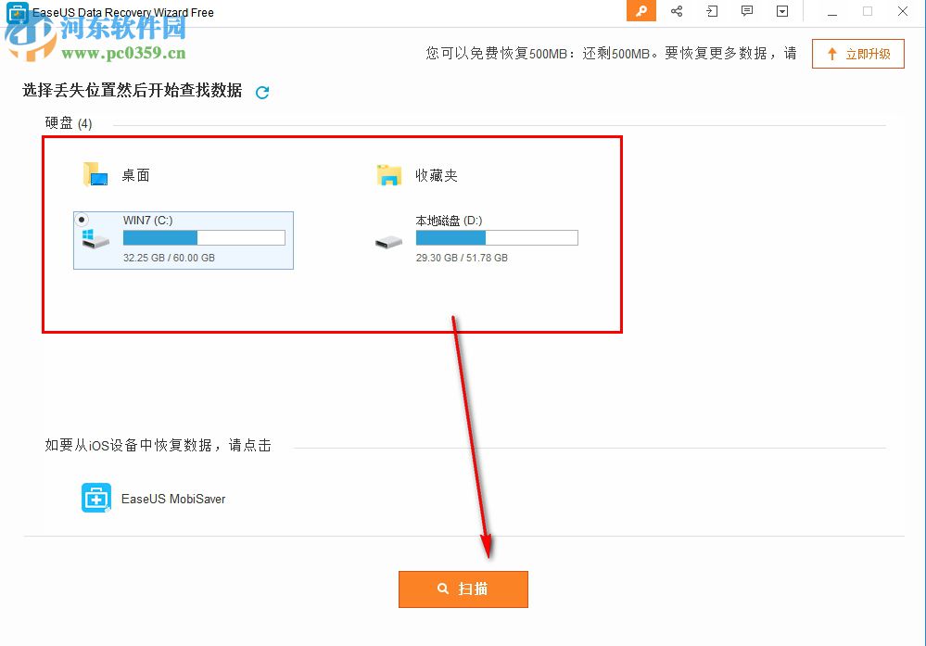Click the 本地磁盘 (D:) hard disk icon
The height and width of the screenshot is (646, 926).
[388, 238]
